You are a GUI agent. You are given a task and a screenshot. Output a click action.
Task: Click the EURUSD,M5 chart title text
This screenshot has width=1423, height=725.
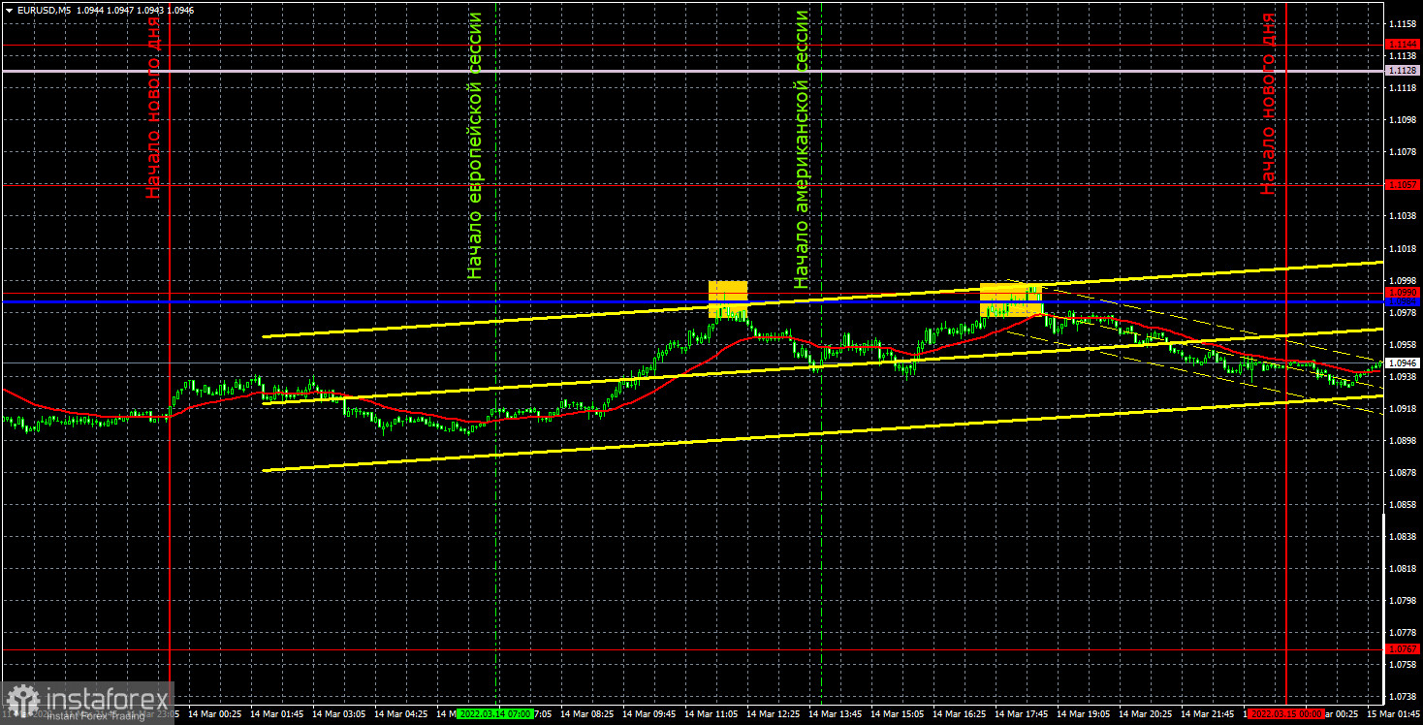(43, 10)
